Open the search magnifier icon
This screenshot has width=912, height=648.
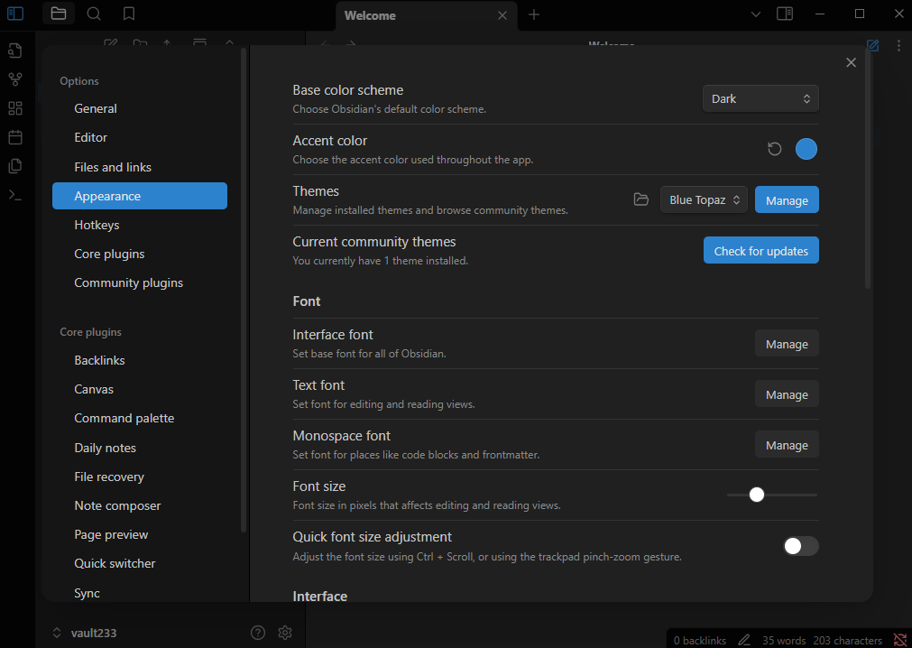point(94,14)
